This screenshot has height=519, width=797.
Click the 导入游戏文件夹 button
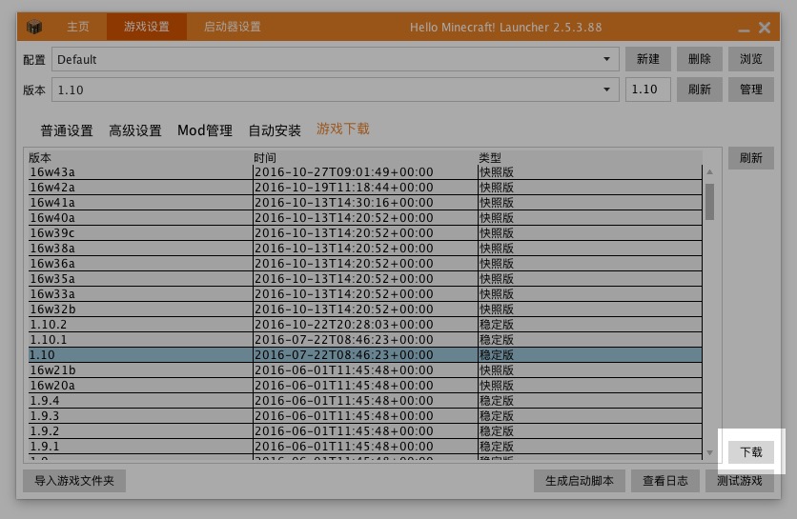tap(74, 480)
